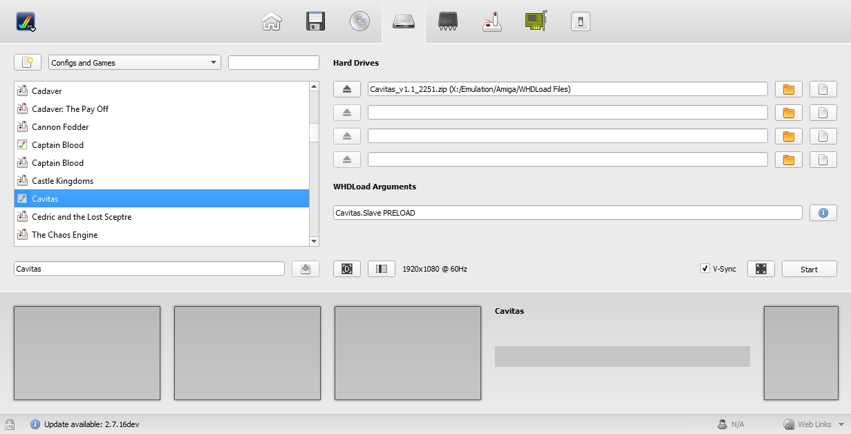This screenshot has height=434, width=851.
Task: Select Castle Kingdoms entry
Action: 162,180
